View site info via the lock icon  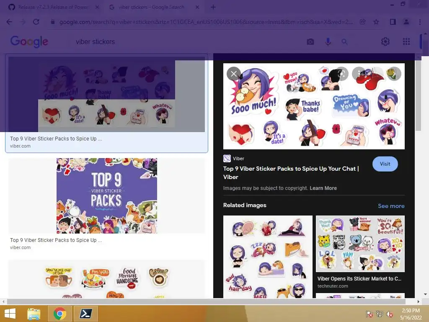(x=53, y=22)
